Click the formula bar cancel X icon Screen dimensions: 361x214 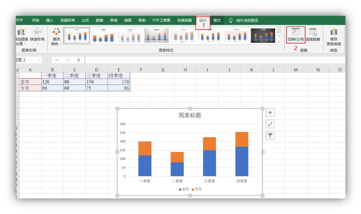57,60
